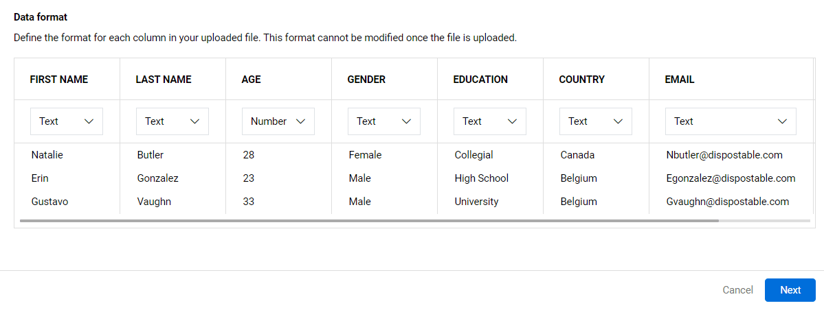Select the cell reading Natalie
This screenshot has height=310, width=824.
tap(47, 155)
